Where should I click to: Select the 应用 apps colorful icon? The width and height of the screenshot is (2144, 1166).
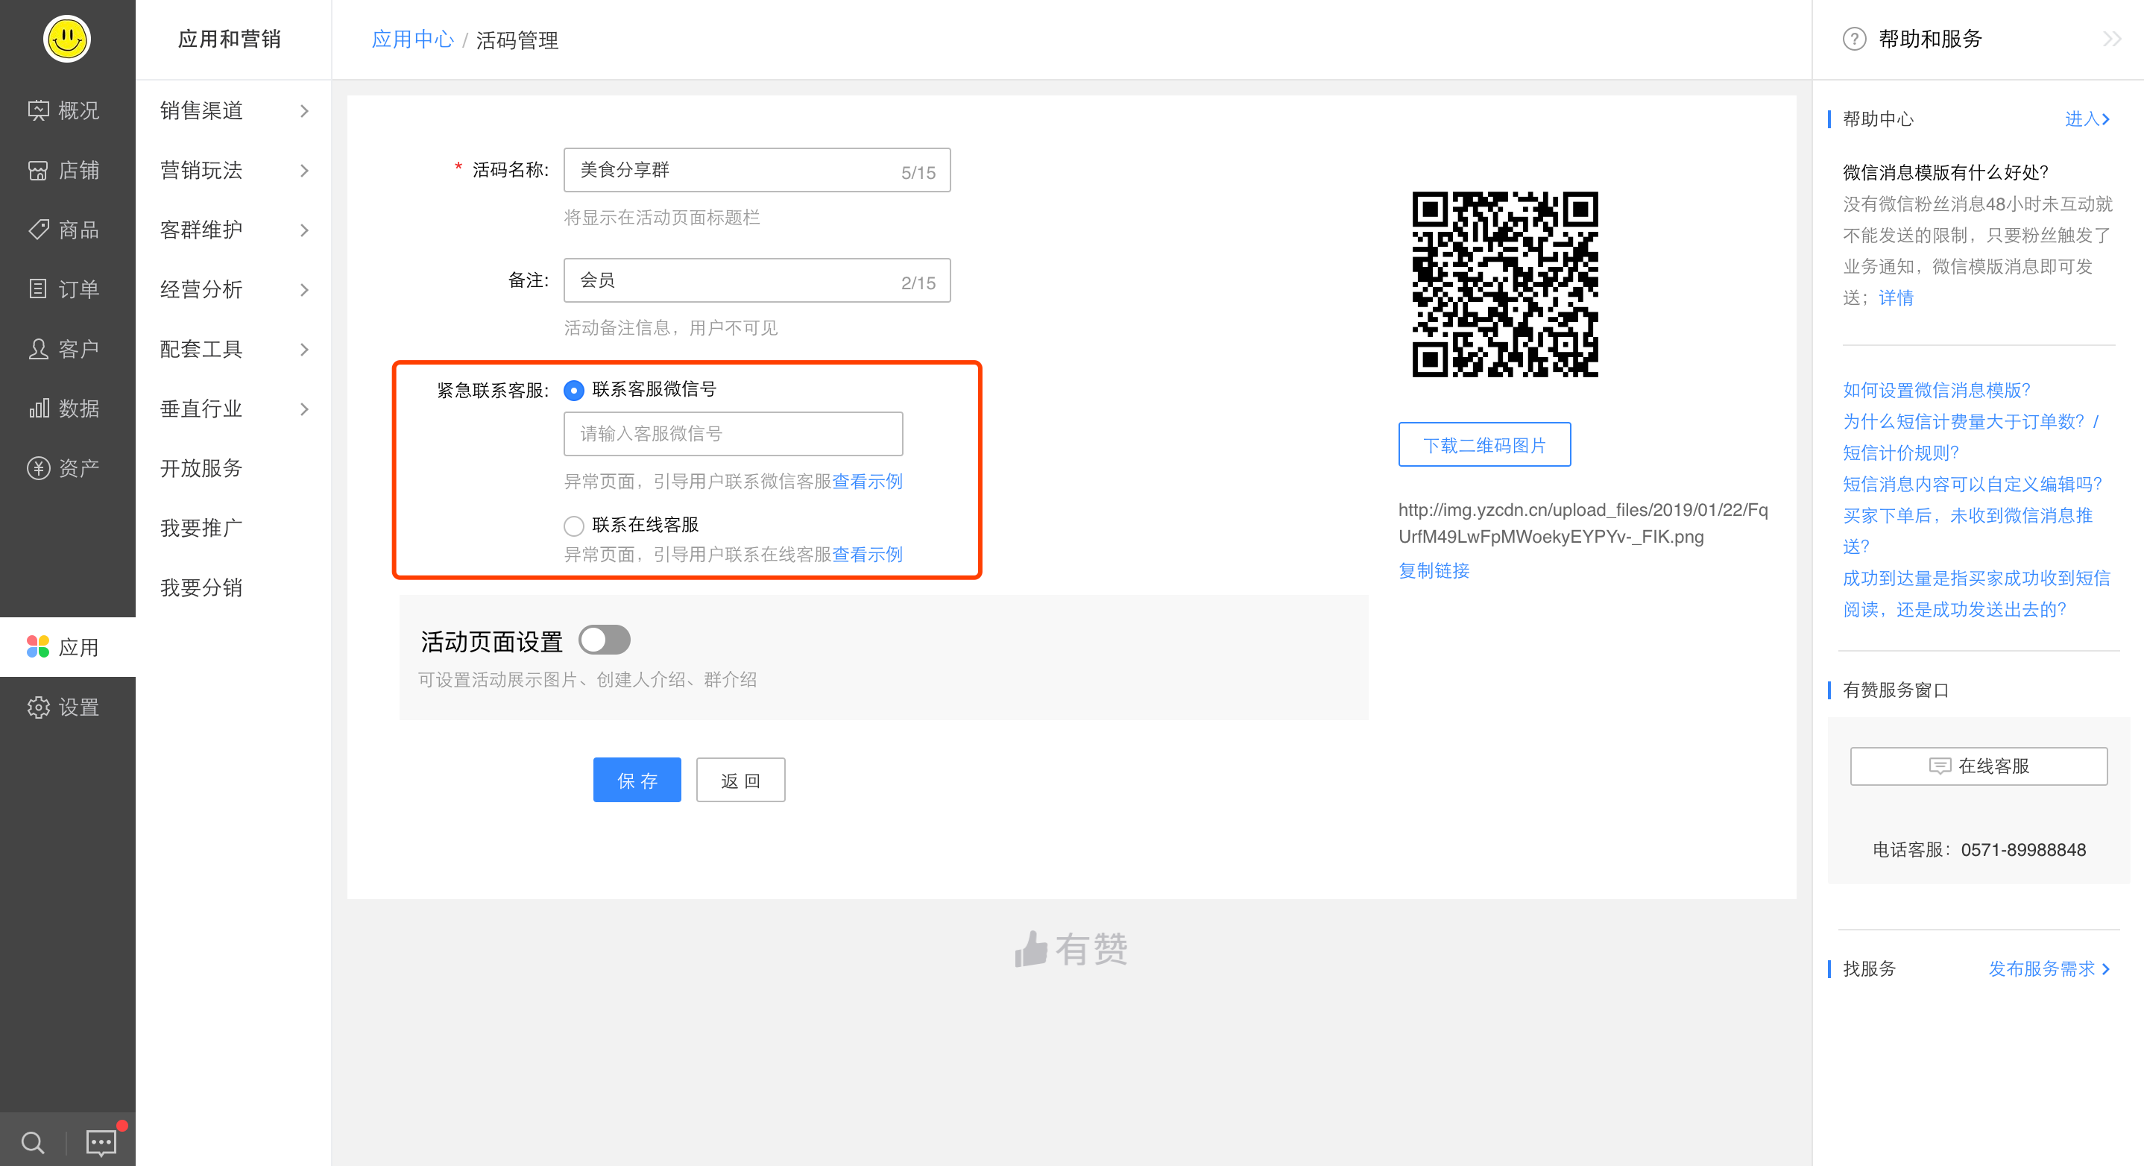point(38,646)
